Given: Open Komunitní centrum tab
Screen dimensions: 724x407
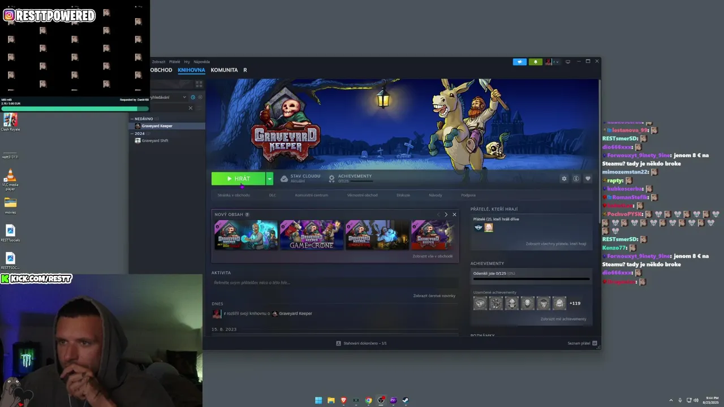Looking at the screenshot, I should (x=311, y=195).
